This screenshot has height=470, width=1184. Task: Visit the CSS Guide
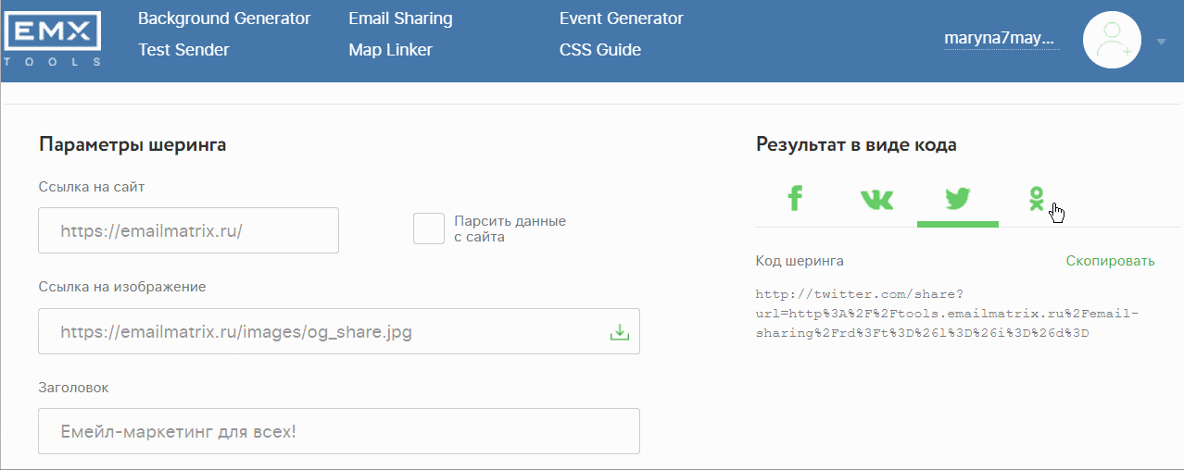[x=600, y=50]
